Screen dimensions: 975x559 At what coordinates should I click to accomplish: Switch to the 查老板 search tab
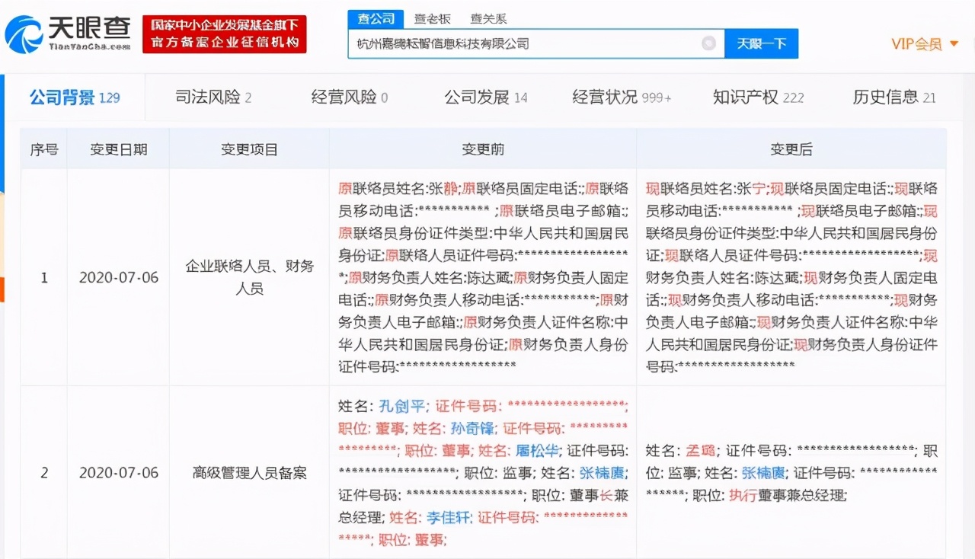point(430,18)
